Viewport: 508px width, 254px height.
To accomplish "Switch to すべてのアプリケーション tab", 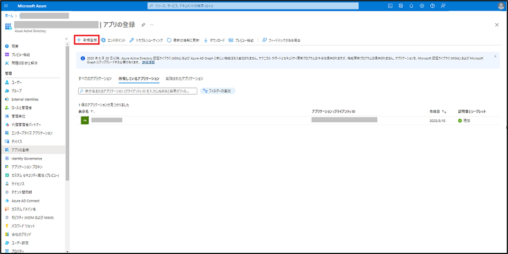I will tap(95, 79).
